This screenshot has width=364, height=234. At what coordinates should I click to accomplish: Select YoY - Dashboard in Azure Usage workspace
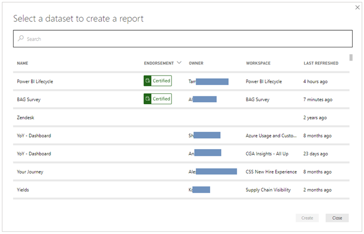click(x=34, y=136)
